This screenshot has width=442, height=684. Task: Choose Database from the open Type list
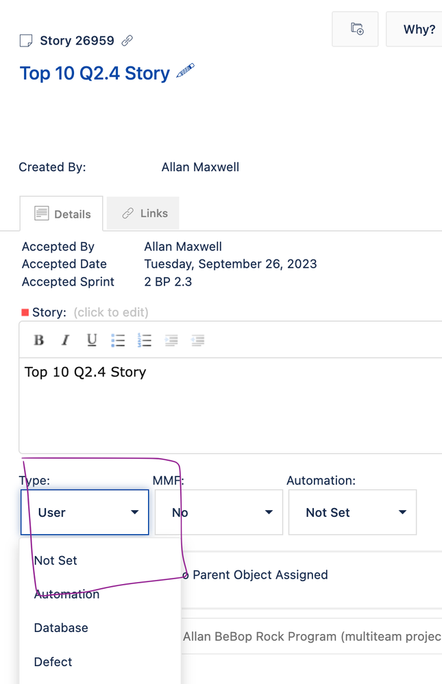(61, 628)
